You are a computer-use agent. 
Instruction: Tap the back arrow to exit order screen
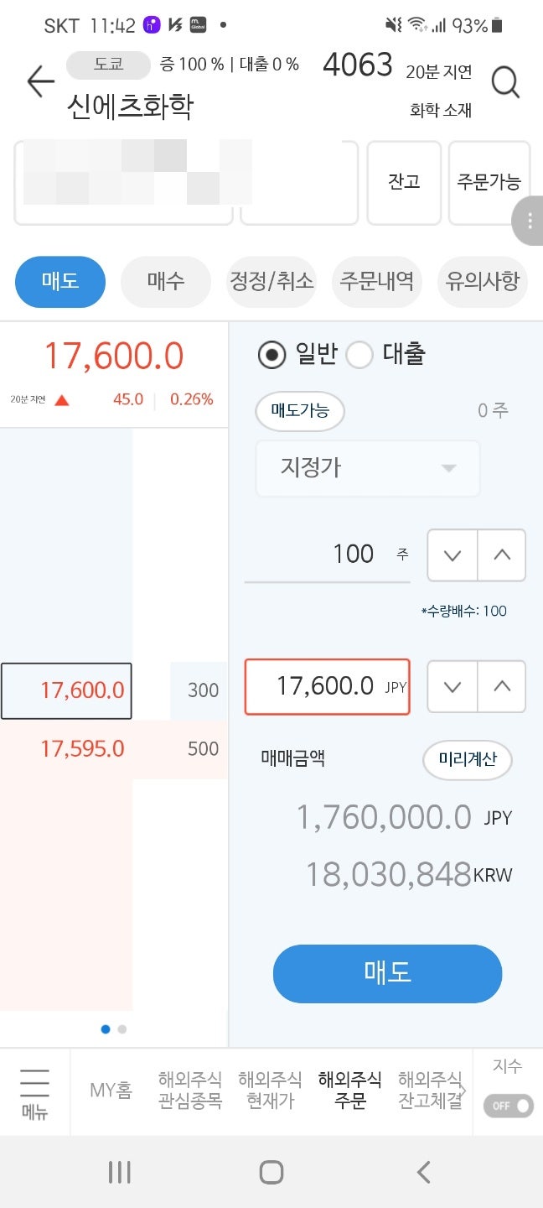(39, 81)
